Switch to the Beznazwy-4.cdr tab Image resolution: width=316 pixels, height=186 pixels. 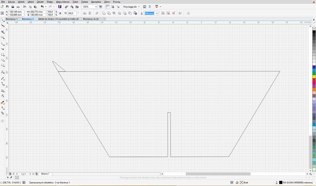point(91,18)
